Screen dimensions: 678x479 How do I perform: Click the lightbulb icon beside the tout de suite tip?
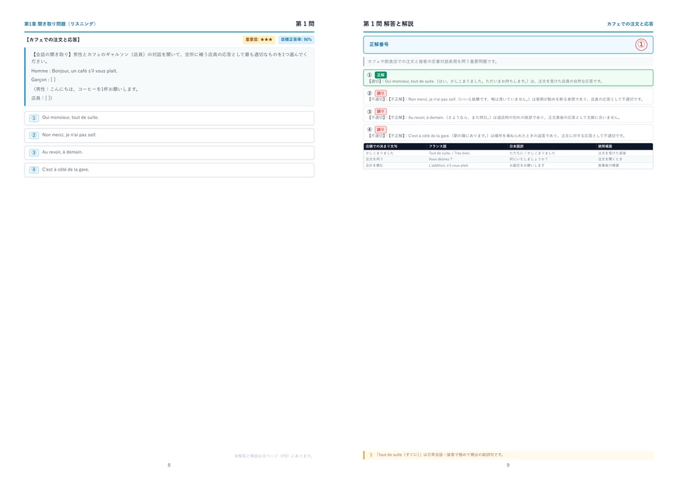[x=371, y=455]
